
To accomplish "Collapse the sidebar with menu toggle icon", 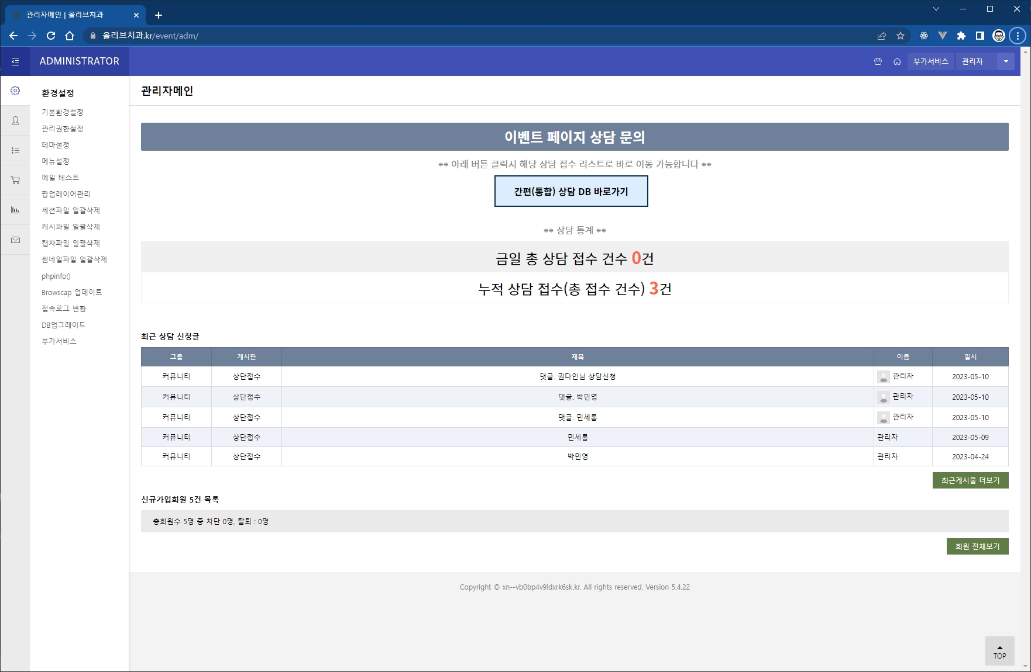I will click(x=15, y=61).
